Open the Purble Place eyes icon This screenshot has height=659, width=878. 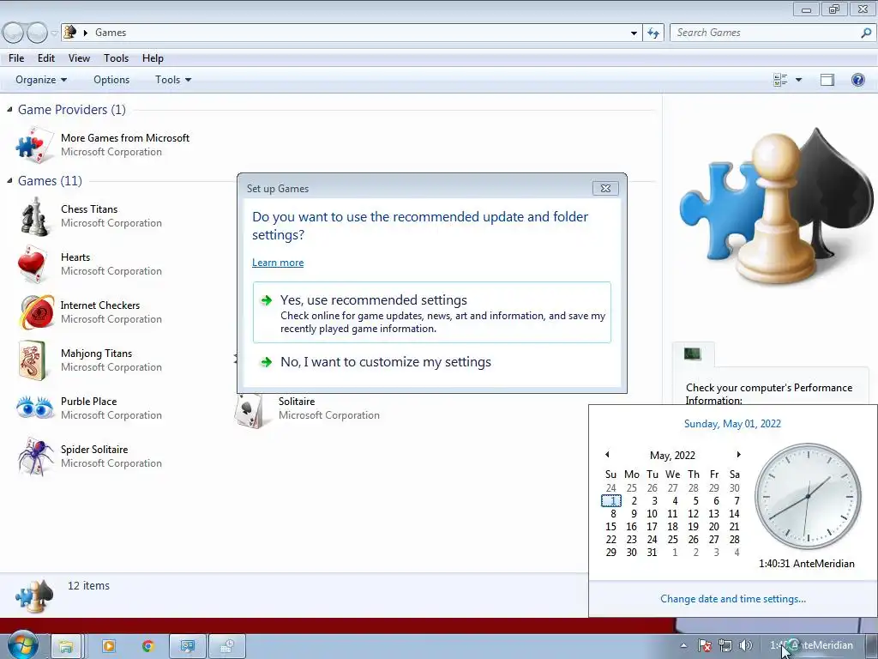34,408
